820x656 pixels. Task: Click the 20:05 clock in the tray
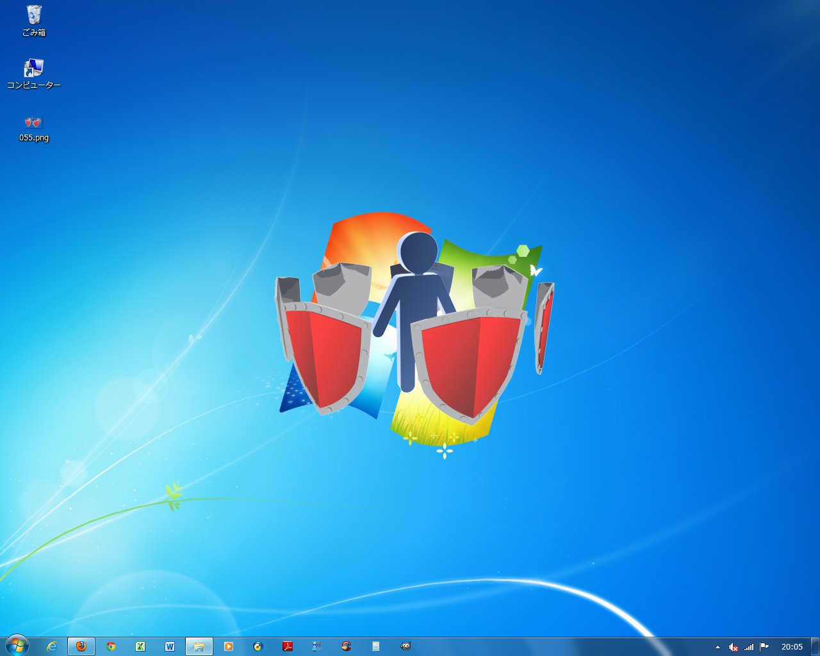coord(792,647)
